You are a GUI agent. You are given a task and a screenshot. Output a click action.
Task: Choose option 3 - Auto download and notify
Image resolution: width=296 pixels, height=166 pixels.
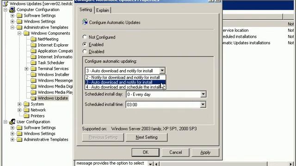tap(125, 82)
